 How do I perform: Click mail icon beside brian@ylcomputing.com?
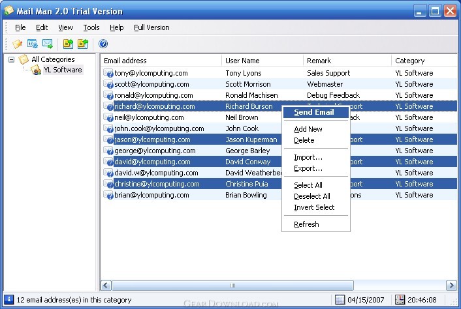108,195
